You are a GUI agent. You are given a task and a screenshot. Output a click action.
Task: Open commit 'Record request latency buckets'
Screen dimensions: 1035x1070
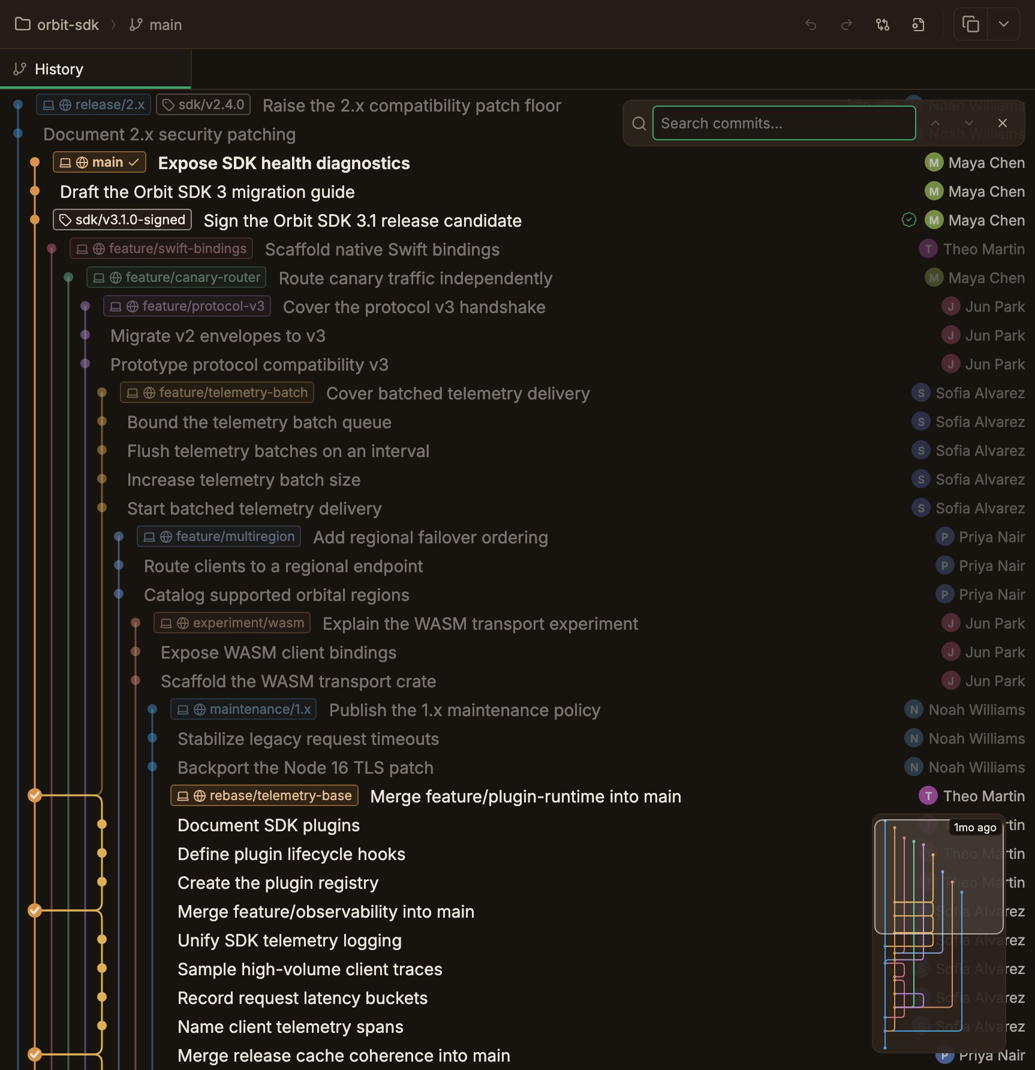click(x=303, y=998)
